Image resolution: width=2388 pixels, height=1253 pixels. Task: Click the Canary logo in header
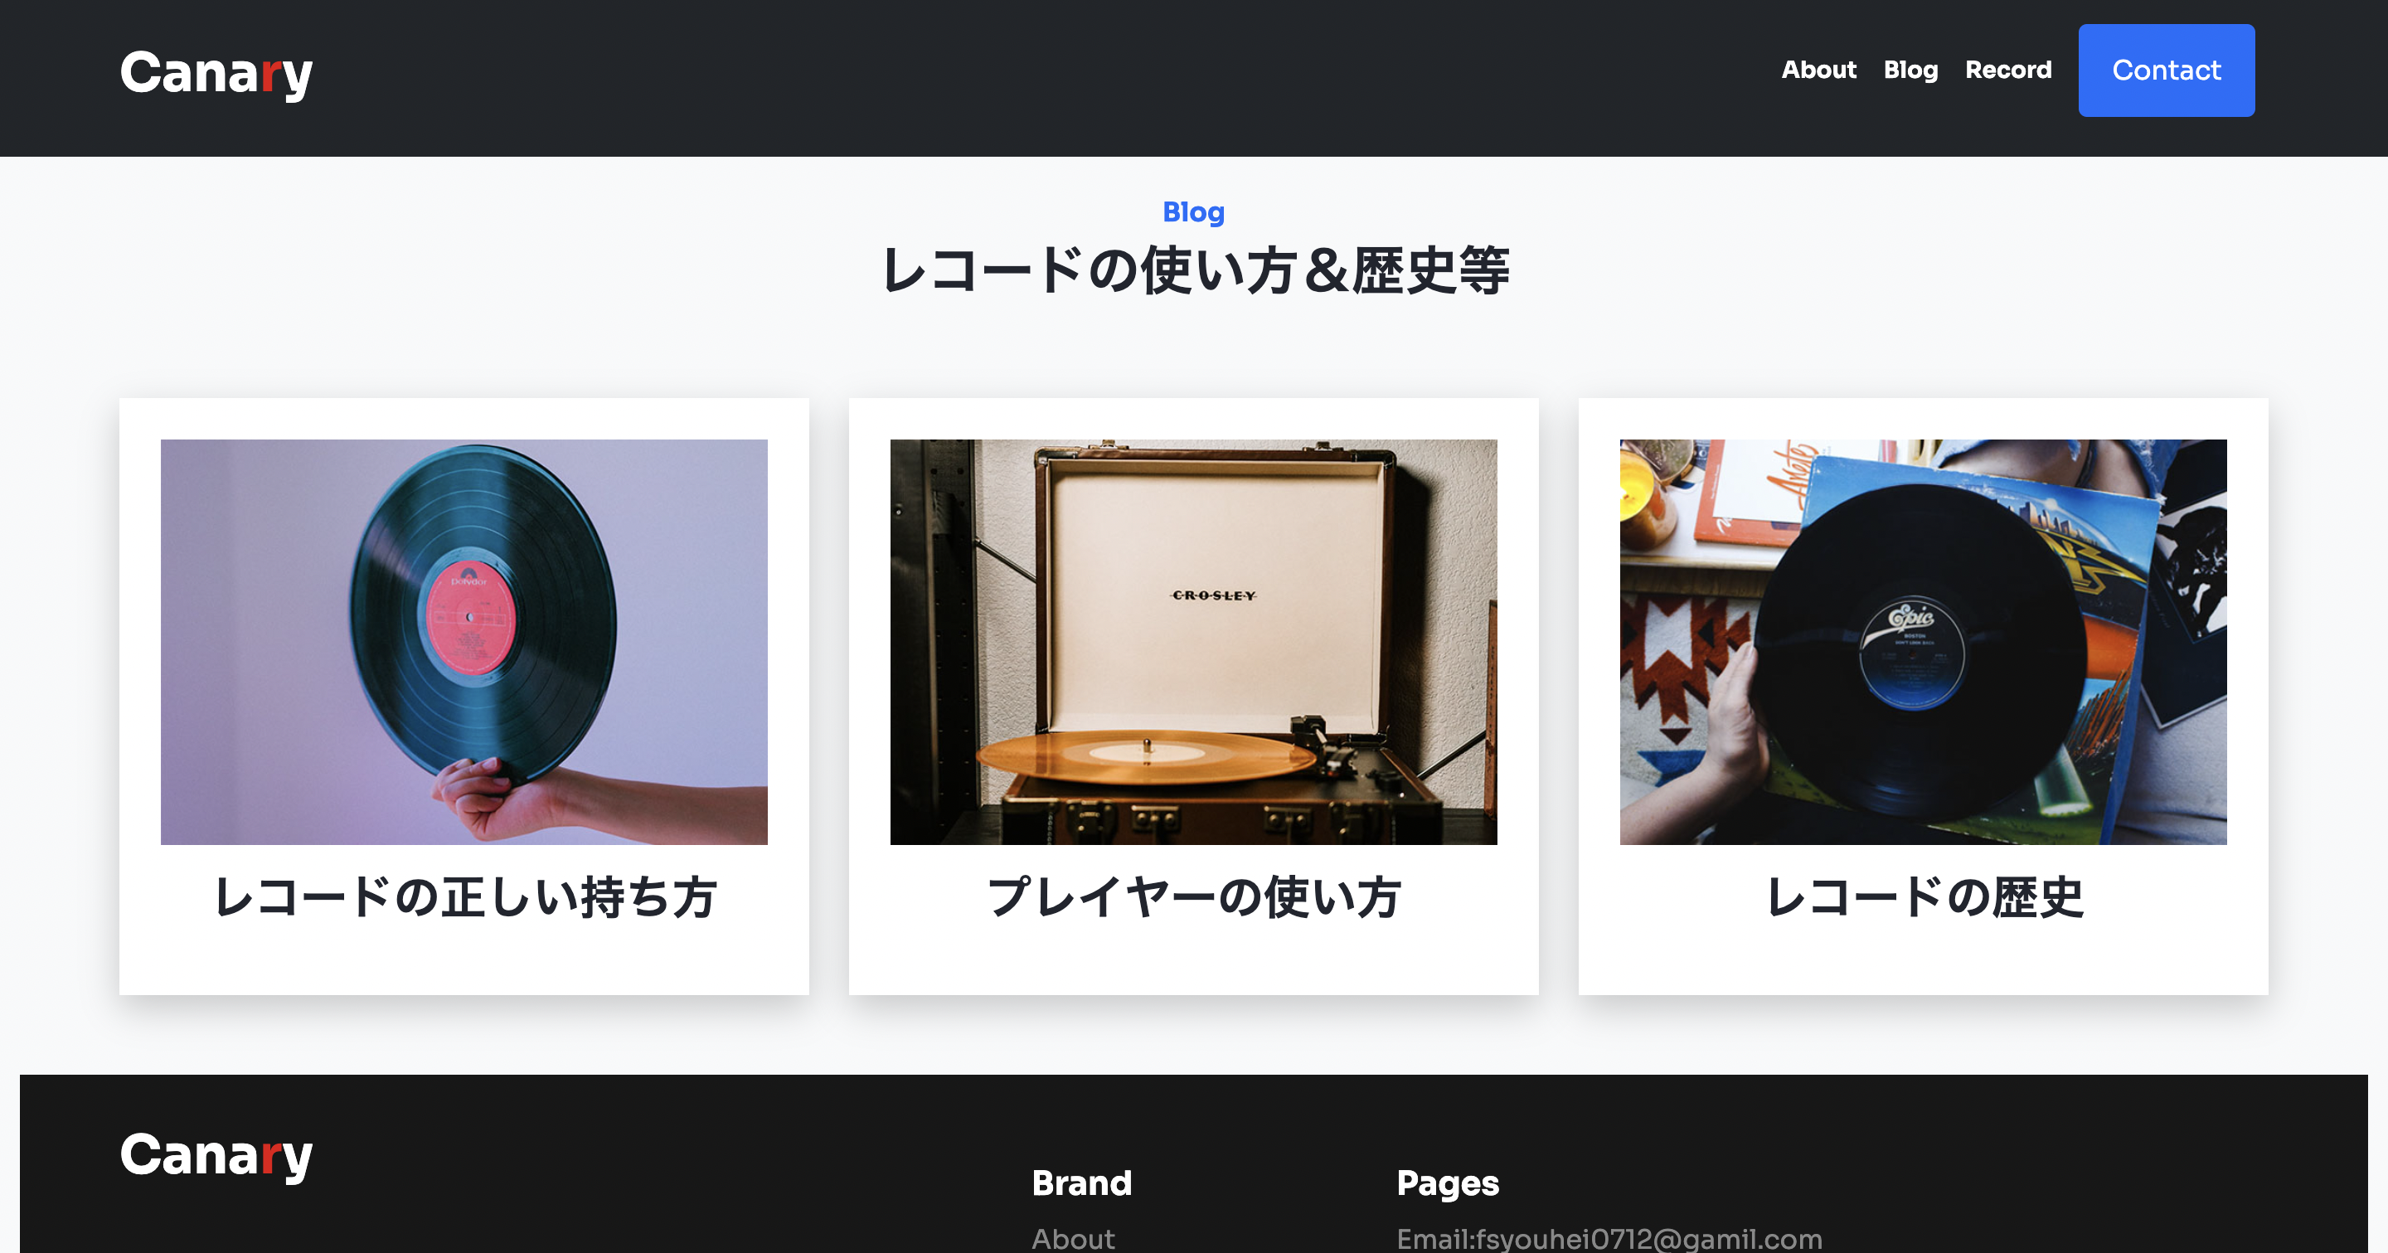(x=216, y=73)
